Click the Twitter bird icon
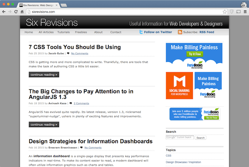The image size is (249, 167). click(x=141, y=32)
